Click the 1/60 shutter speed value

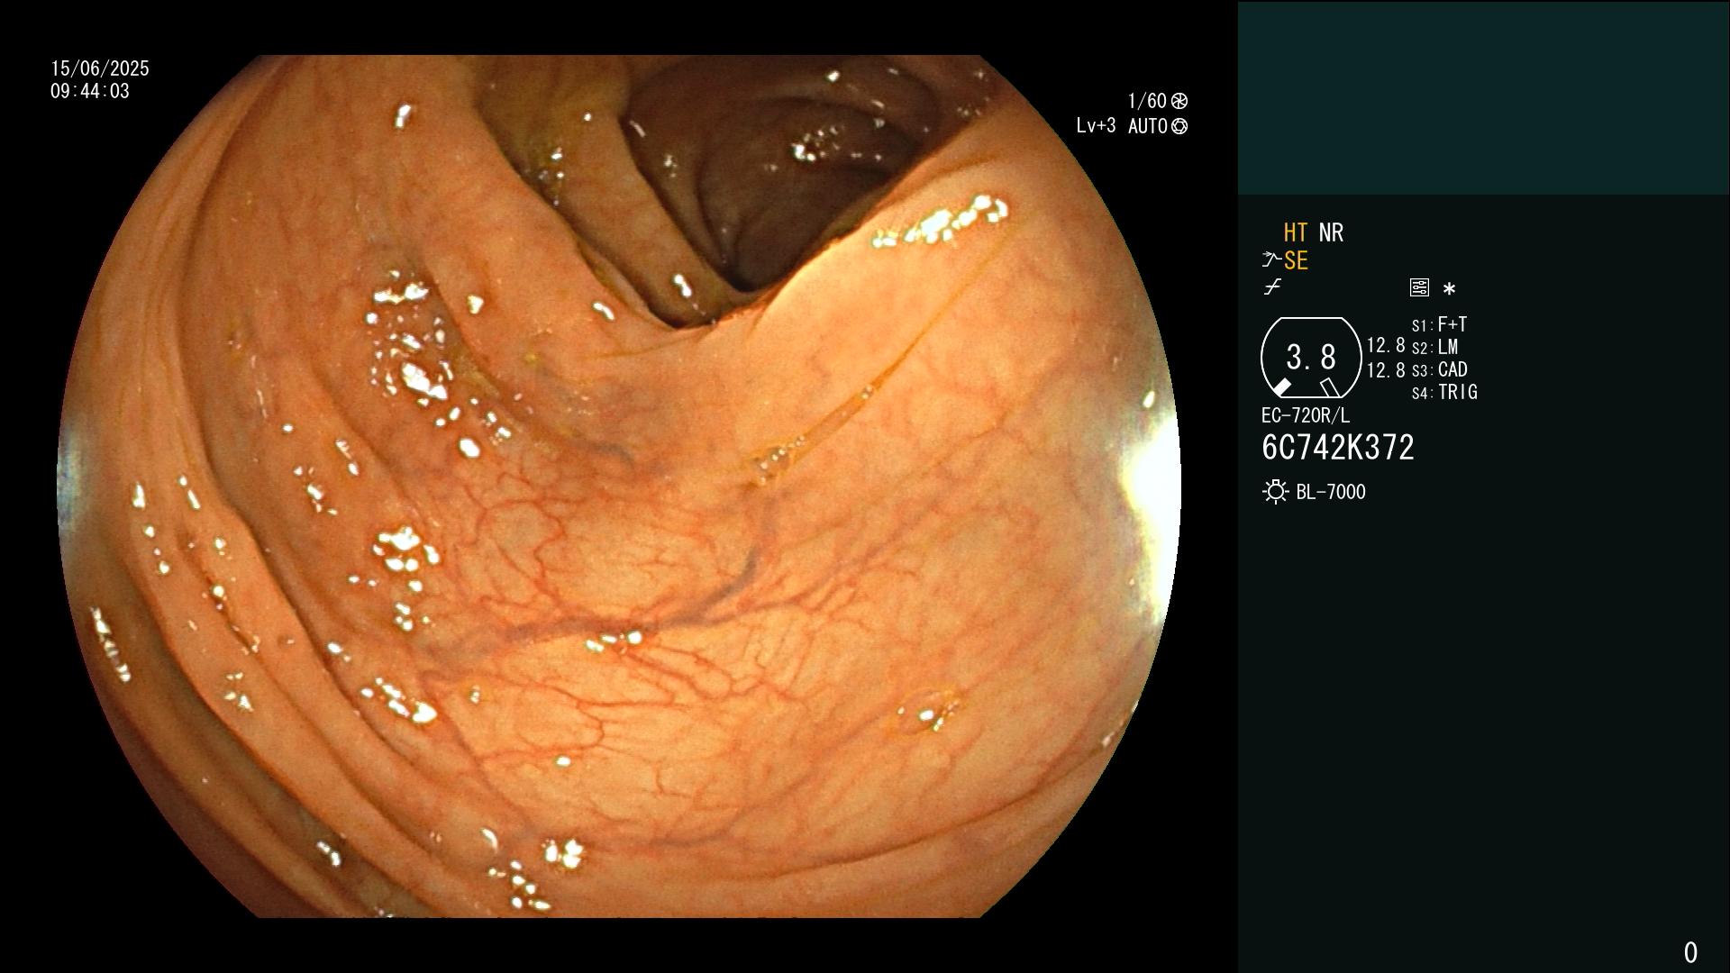coord(1147,101)
